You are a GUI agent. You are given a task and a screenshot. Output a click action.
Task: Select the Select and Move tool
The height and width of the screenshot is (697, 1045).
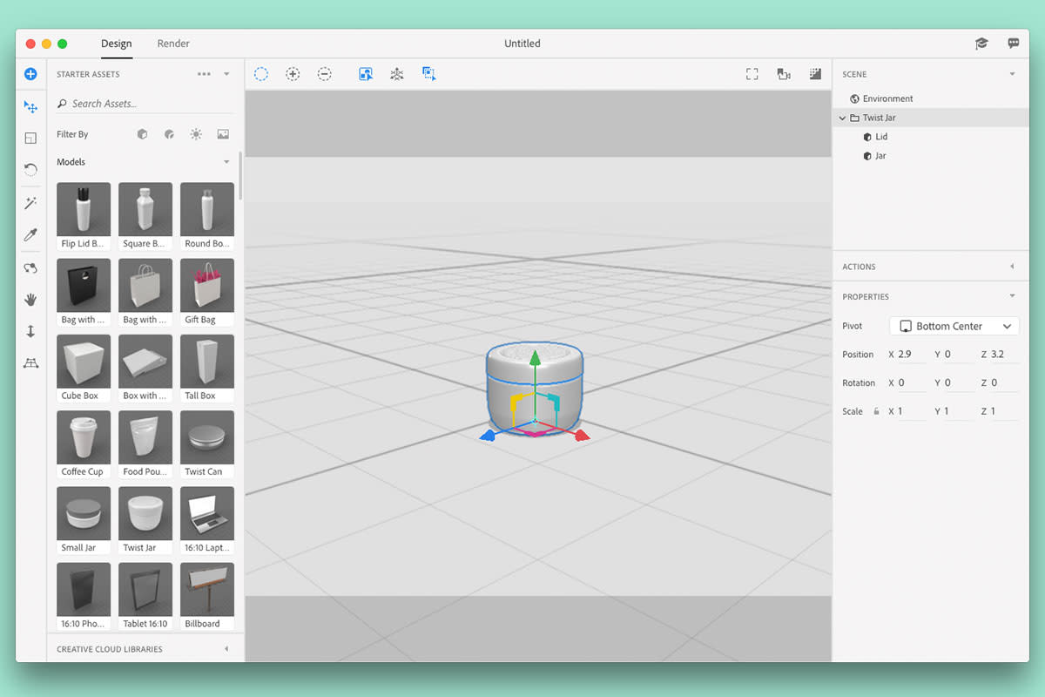coord(30,107)
